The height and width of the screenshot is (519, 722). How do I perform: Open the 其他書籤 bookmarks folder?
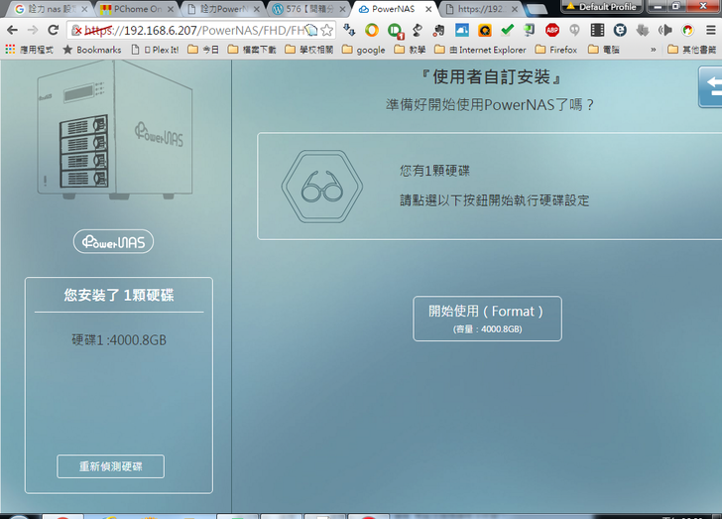click(692, 50)
